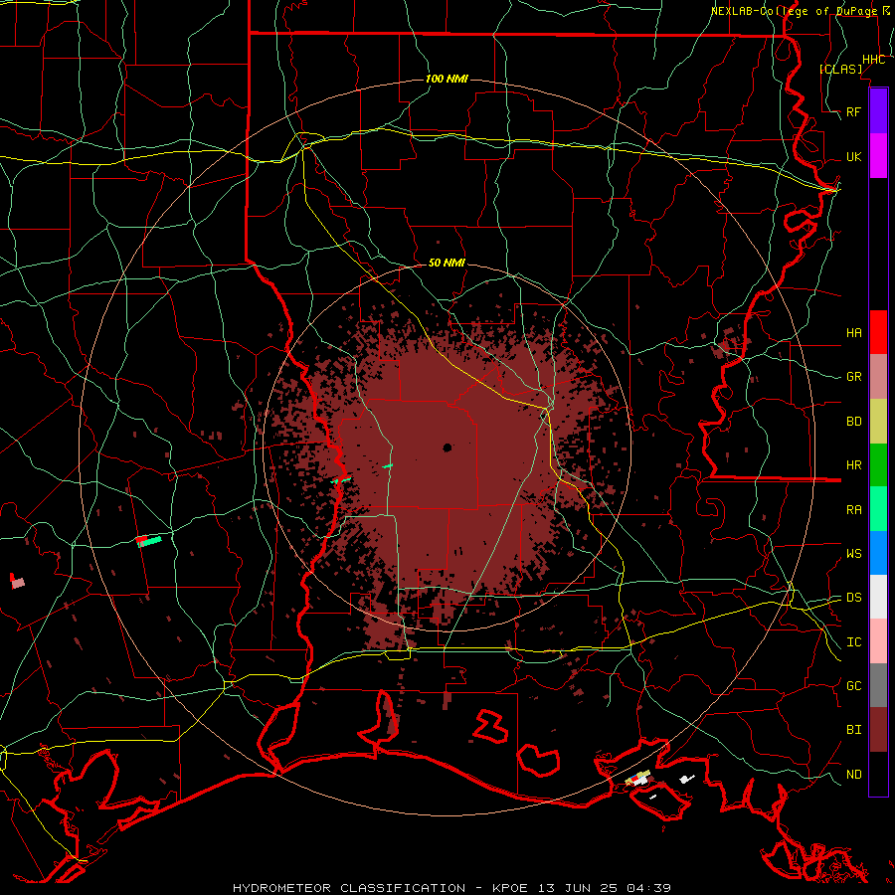Click the RF legend label

point(854,111)
